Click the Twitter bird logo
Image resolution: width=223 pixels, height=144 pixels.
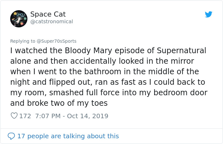click(x=209, y=14)
